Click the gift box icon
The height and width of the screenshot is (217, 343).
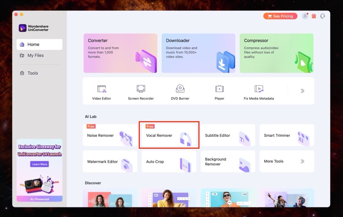314,16
